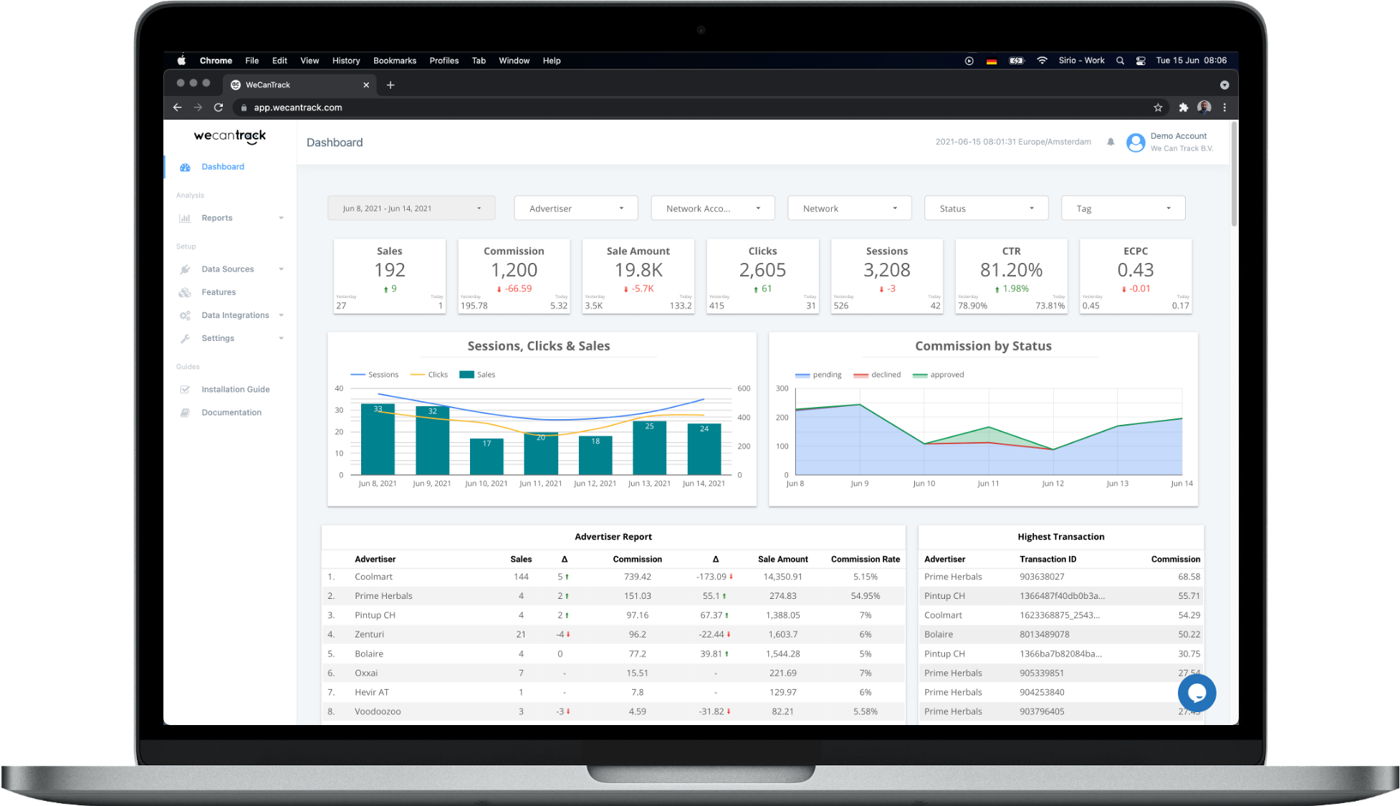Image resolution: width=1400 pixels, height=806 pixels.
Task: Open the Advertiser filter dropdown
Action: tap(575, 208)
